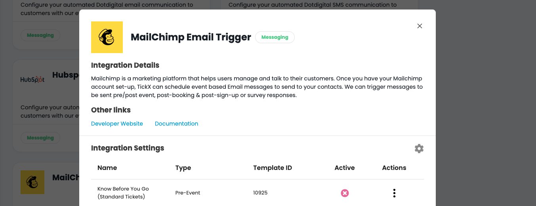The width and height of the screenshot is (536, 206).
Task: Sort by the Type column header
Action: 183,168
